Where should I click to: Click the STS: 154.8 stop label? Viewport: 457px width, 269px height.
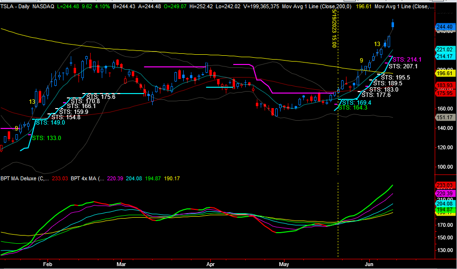pos(66,117)
